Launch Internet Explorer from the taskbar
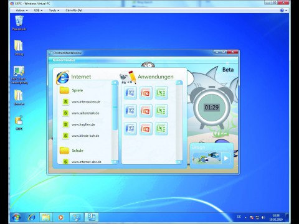 point(32,217)
